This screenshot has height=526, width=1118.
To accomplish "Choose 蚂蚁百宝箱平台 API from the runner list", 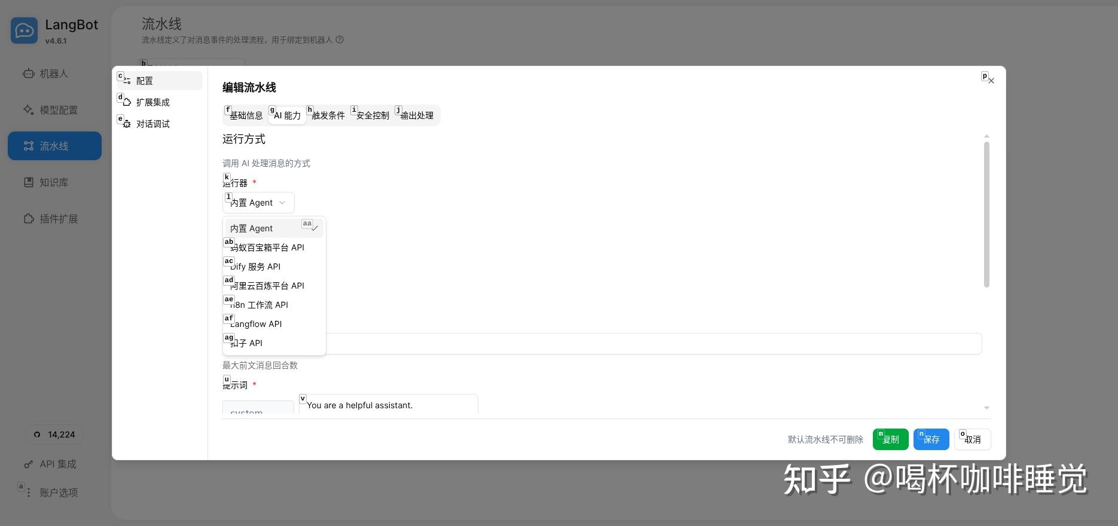I will click(x=274, y=247).
